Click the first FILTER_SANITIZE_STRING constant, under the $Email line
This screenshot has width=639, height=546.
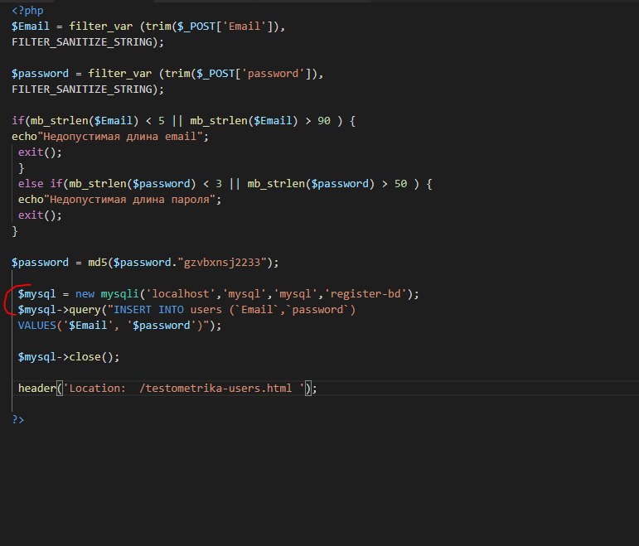click(x=82, y=42)
